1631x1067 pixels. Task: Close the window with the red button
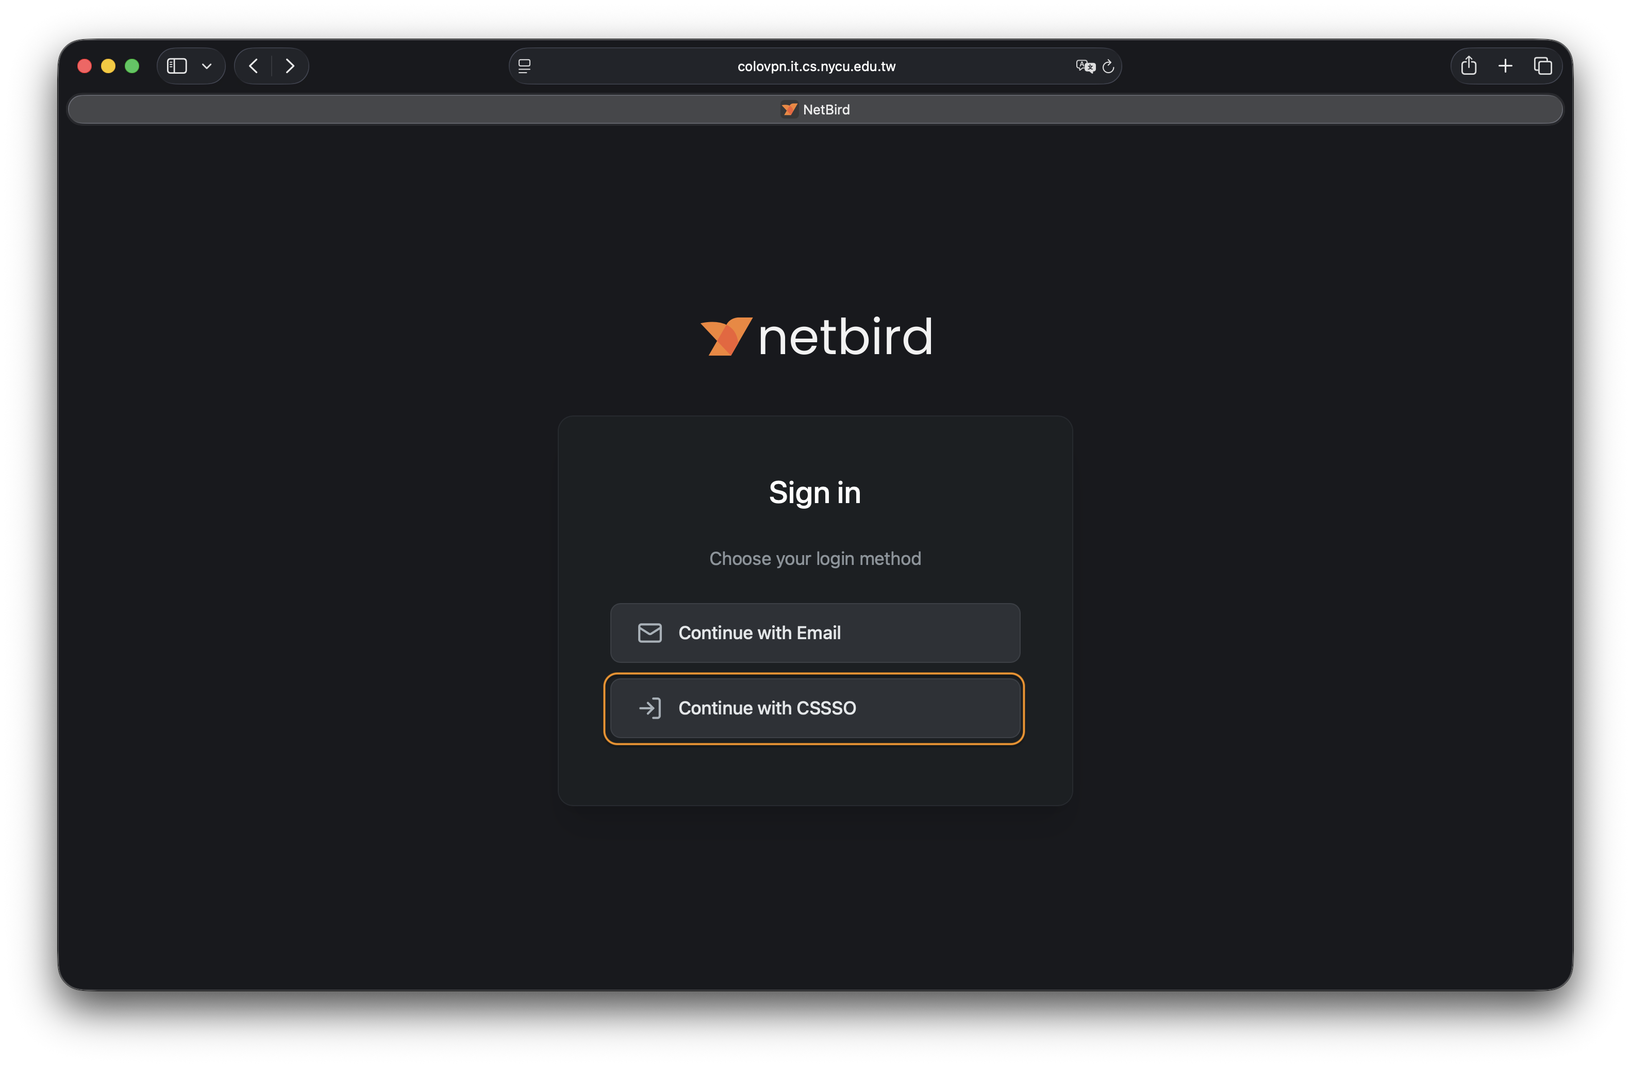click(x=85, y=66)
